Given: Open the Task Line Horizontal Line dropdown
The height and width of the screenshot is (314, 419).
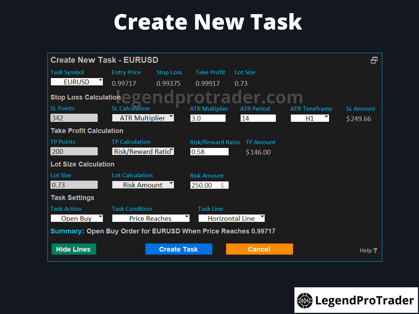Looking at the screenshot, I should [x=231, y=218].
